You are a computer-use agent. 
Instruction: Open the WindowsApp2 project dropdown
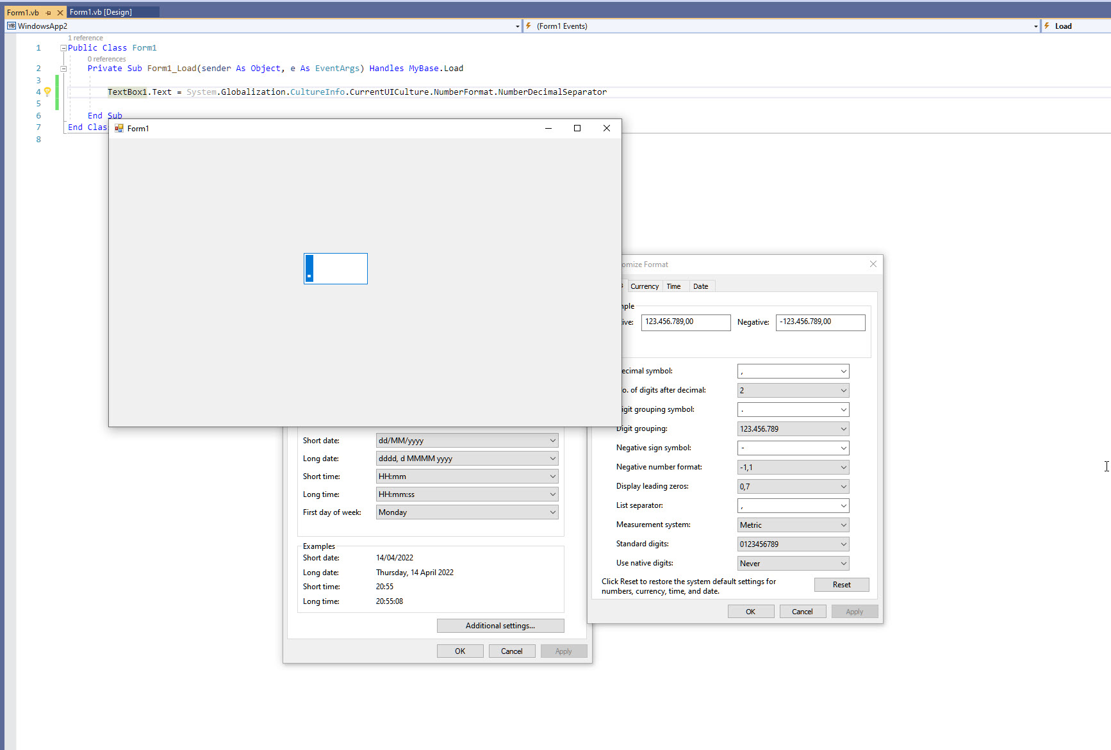point(518,26)
